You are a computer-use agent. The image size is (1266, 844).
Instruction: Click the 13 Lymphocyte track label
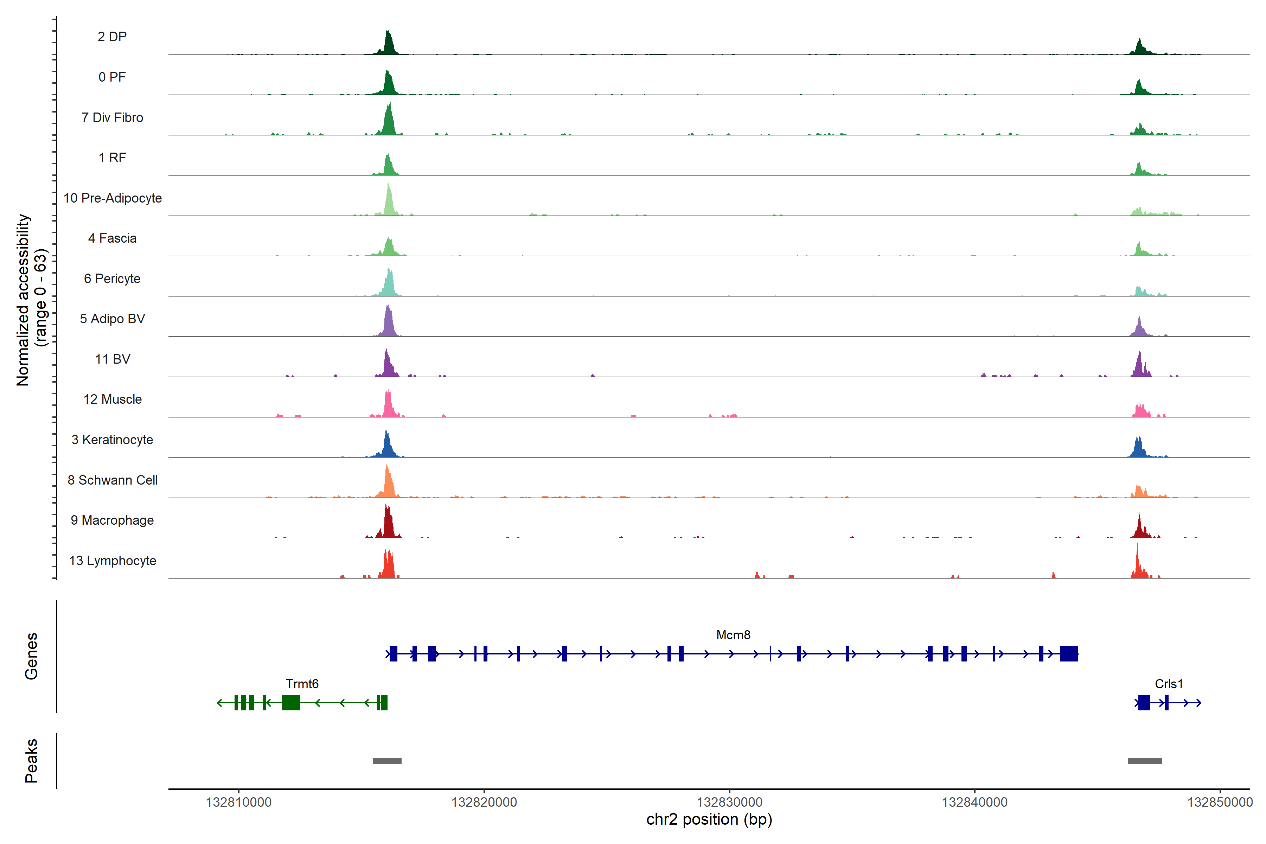[x=113, y=560]
